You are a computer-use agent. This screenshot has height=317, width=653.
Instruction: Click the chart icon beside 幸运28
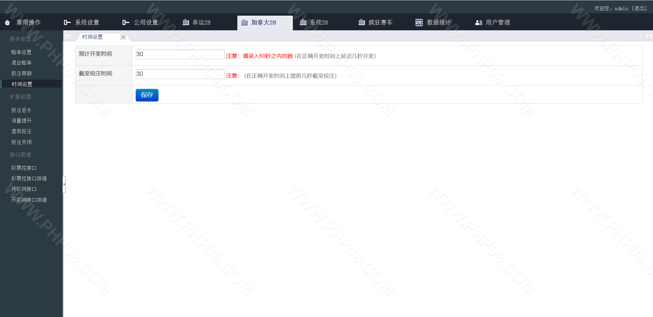(186, 22)
